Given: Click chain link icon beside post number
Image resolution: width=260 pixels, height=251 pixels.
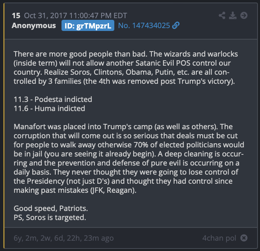Looking at the screenshot, I should click(176, 25).
